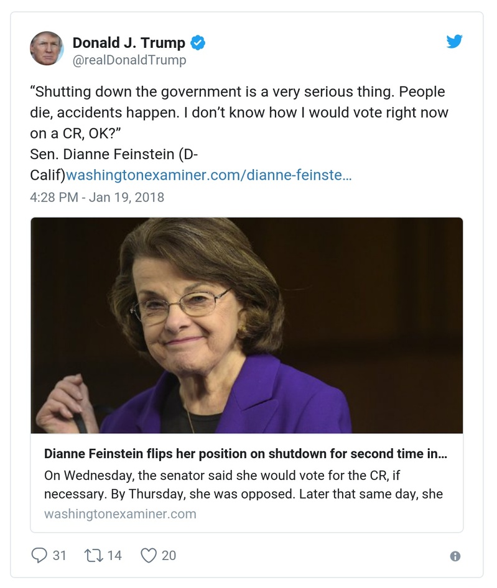
Task: Open the tweet info icon
Action: pyautogui.click(x=455, y=556)
